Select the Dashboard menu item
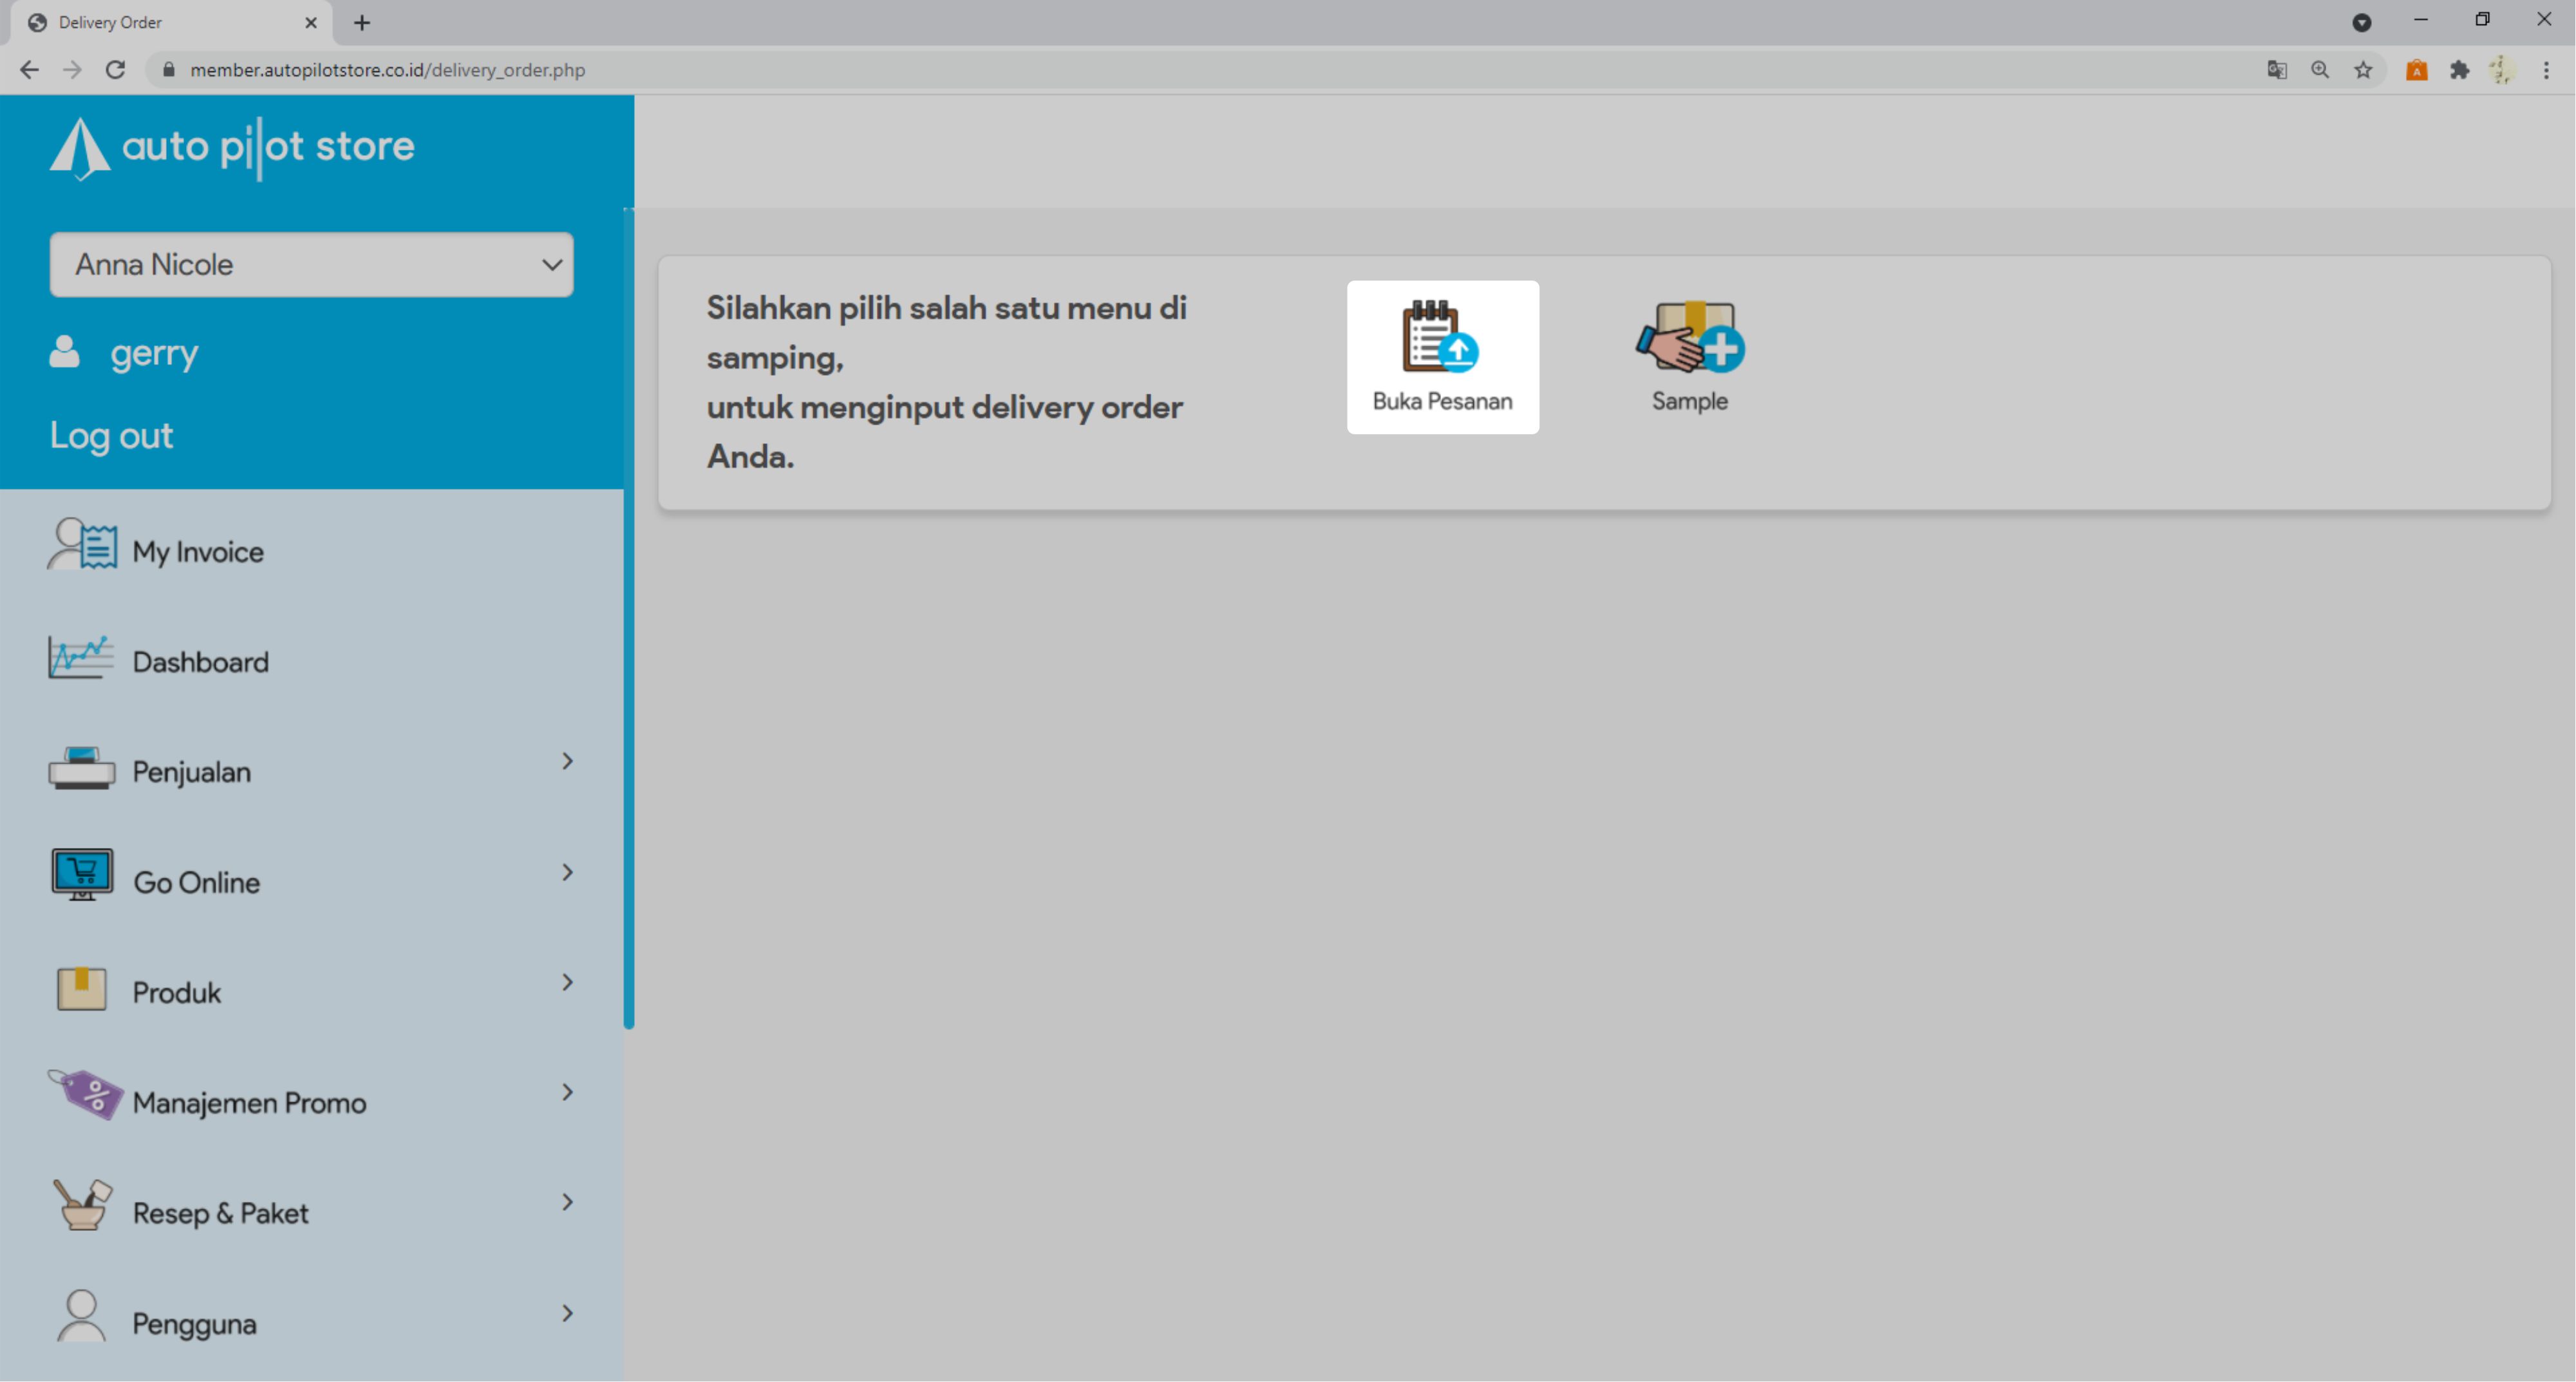 point(200,663)
